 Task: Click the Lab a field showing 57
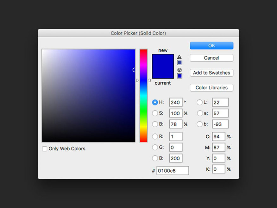point(220,113)
